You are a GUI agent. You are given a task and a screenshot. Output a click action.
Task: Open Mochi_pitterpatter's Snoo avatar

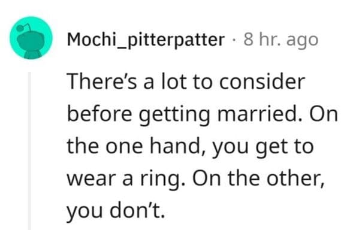[31, 38]
